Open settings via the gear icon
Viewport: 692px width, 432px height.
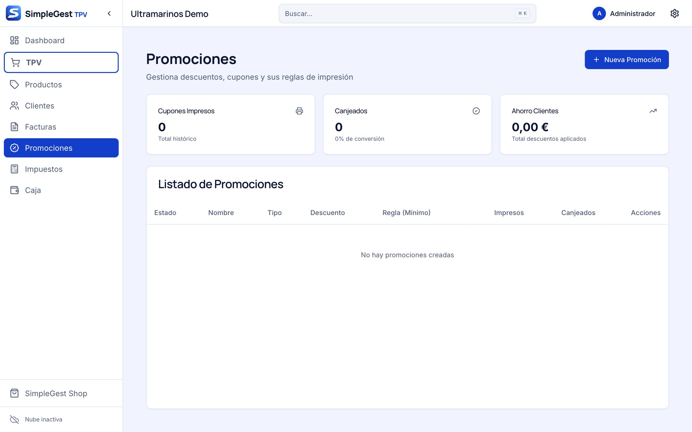pyautogui.click(x=674, y=13)
